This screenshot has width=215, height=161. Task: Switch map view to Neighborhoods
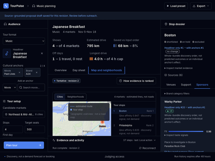76,97
